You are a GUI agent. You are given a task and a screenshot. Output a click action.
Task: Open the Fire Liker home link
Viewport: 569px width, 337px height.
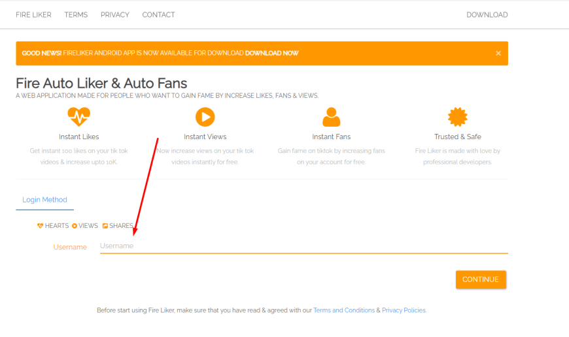33,14
